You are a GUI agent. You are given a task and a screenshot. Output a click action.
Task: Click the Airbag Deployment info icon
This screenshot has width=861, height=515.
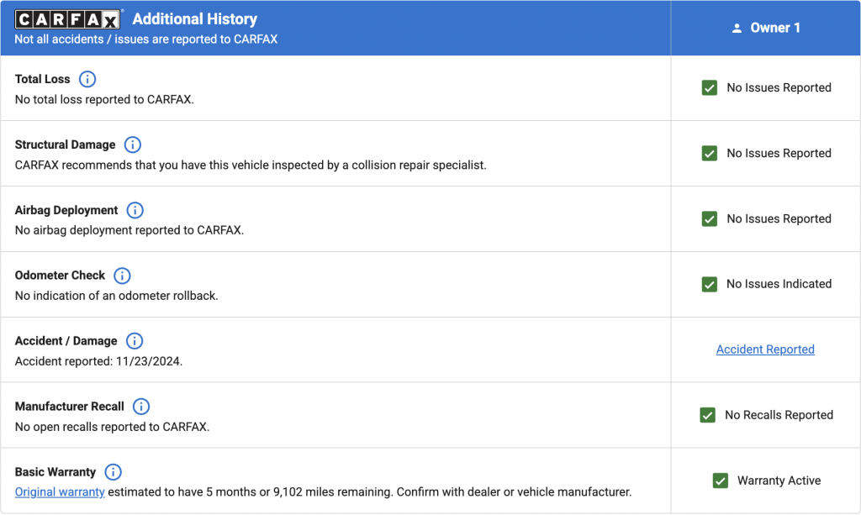click(x=135, y=210)
